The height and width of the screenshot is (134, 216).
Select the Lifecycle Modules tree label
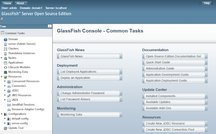pos(19,67)
